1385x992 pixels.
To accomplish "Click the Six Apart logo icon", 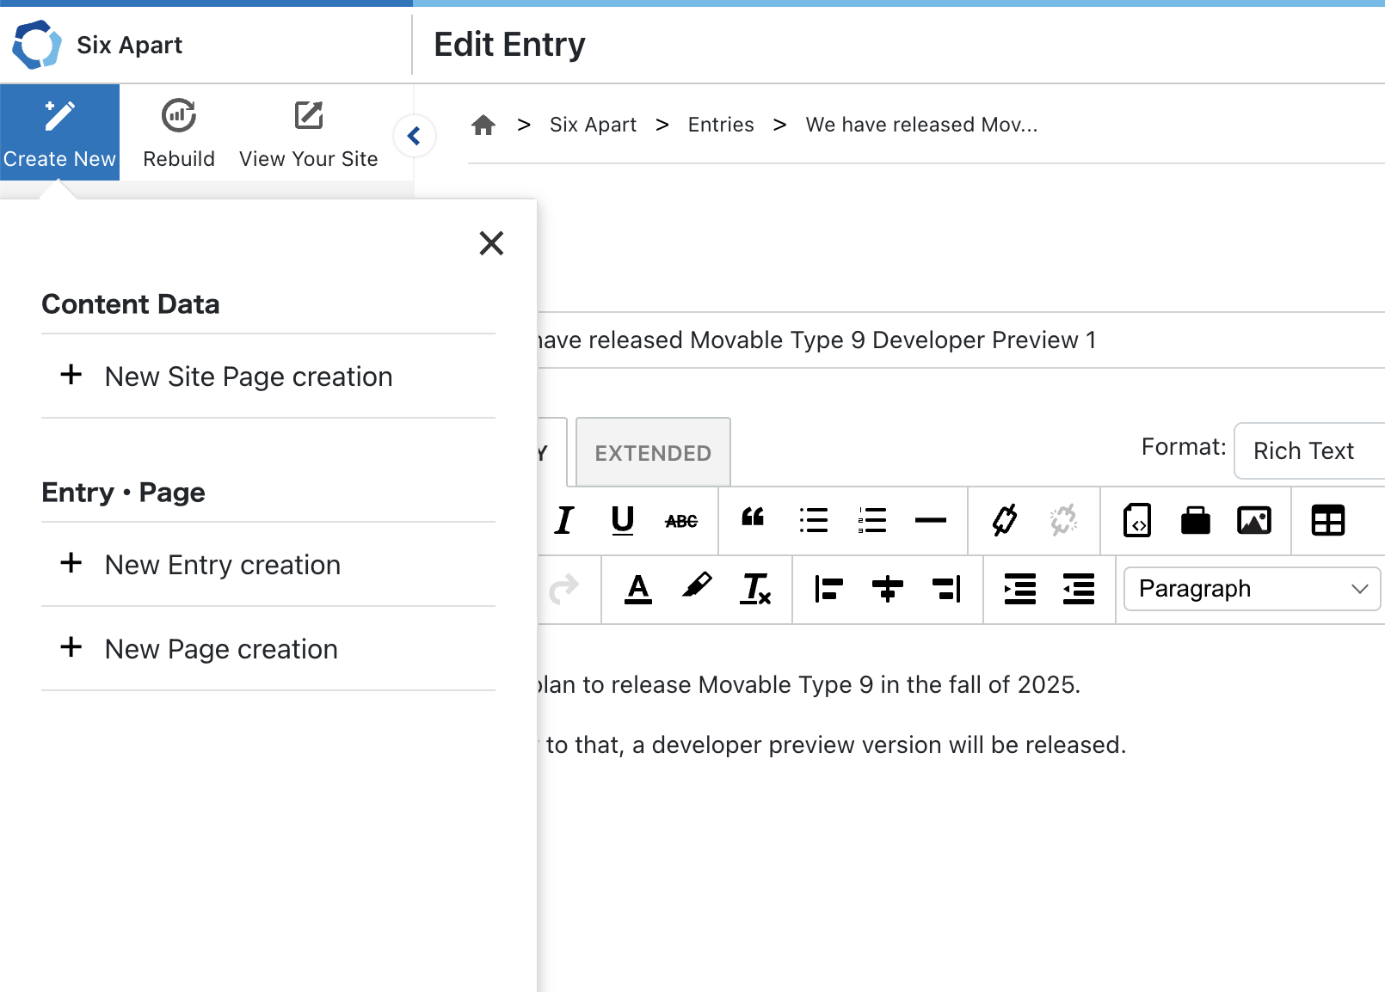I will 37,45.
